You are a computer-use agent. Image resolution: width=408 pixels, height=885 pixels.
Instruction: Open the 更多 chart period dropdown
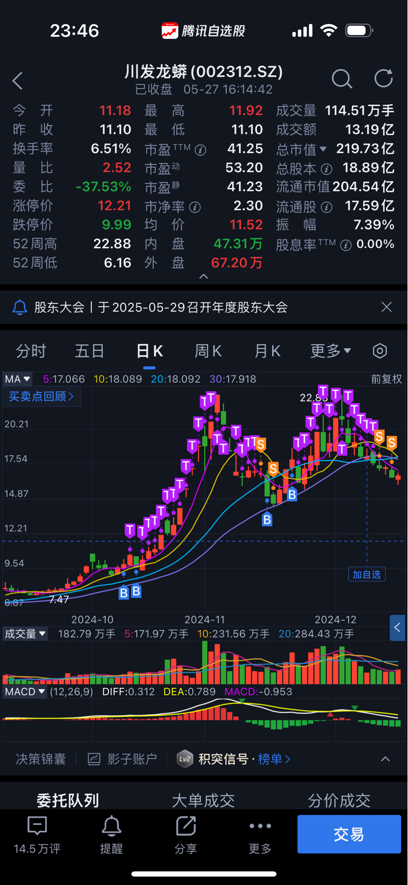331,351
